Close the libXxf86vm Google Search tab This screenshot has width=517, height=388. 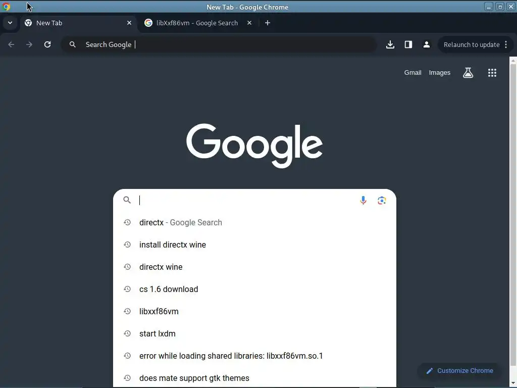click(249, 23)
